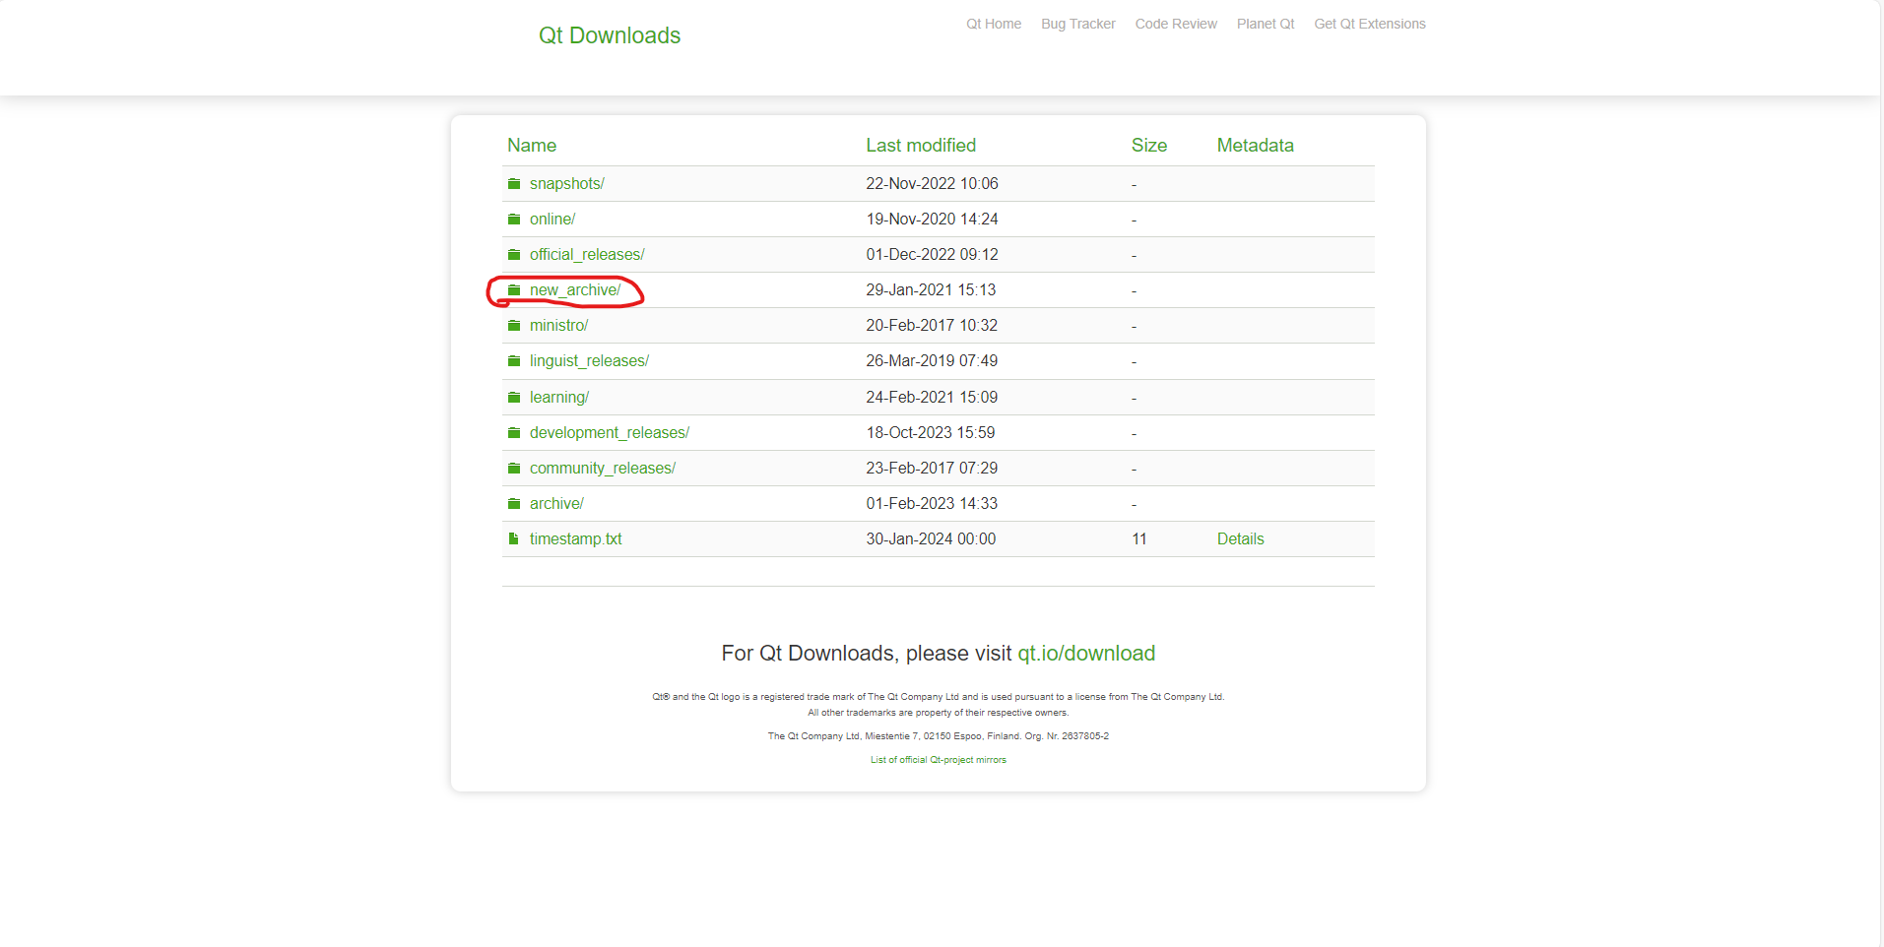Click the date 24-Feb-2021 15:09
1884x947 pixels.
(x=933, y=398)
